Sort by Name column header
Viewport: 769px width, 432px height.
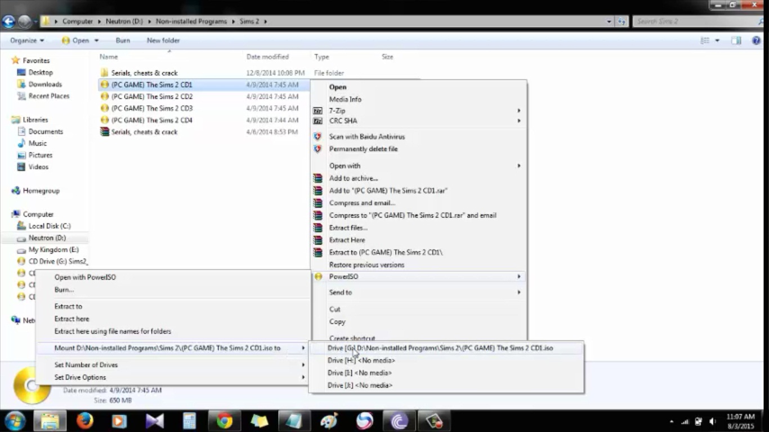point(109,57)
